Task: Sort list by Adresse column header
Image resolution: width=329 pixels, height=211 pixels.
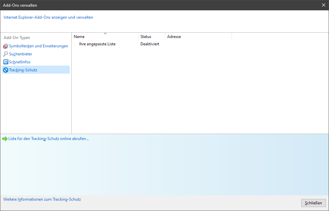Action: (198, 36)
